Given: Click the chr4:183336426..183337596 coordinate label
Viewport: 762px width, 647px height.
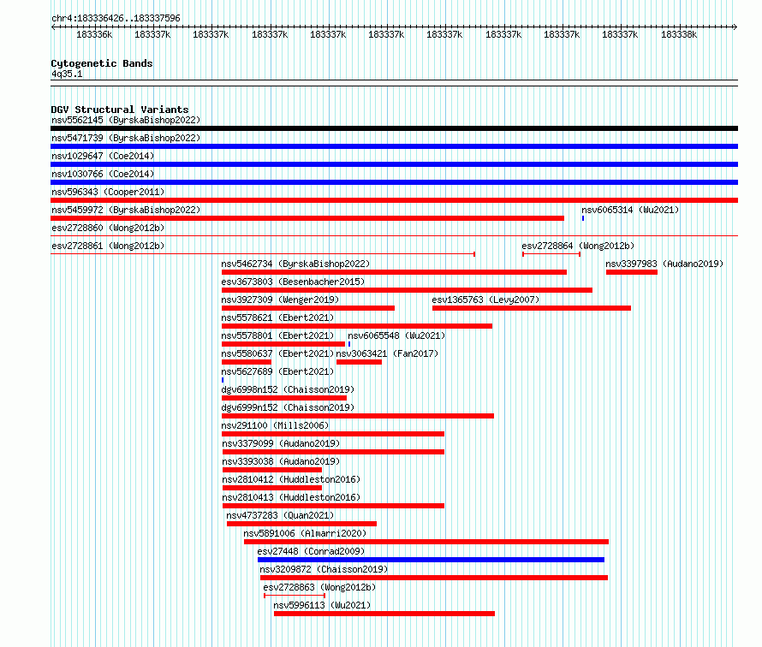Looking at the screenshot, I should [x=116, y=18].
